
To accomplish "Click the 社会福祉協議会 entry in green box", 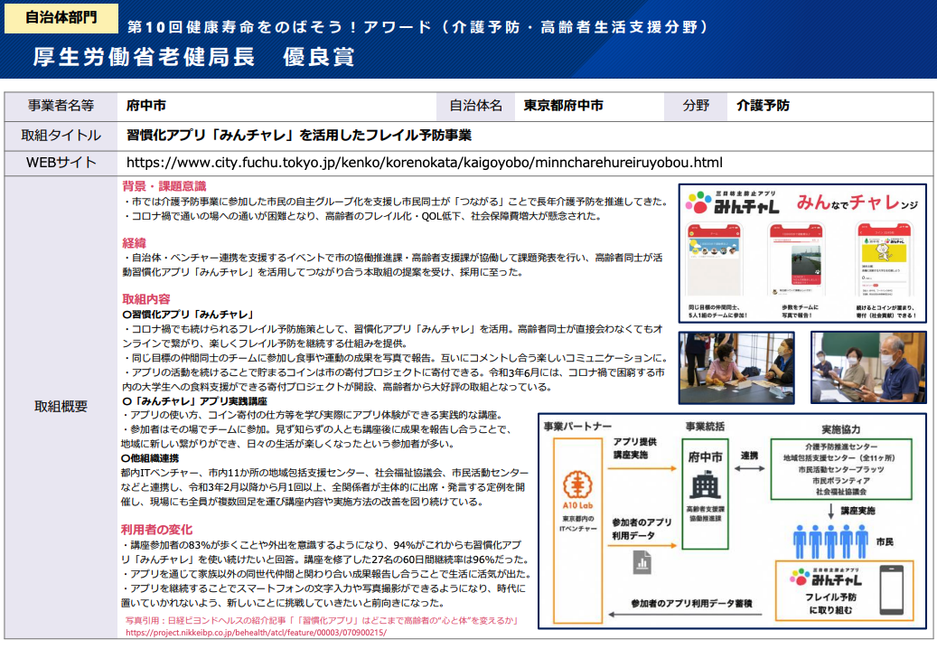I will tap(841, 492).
